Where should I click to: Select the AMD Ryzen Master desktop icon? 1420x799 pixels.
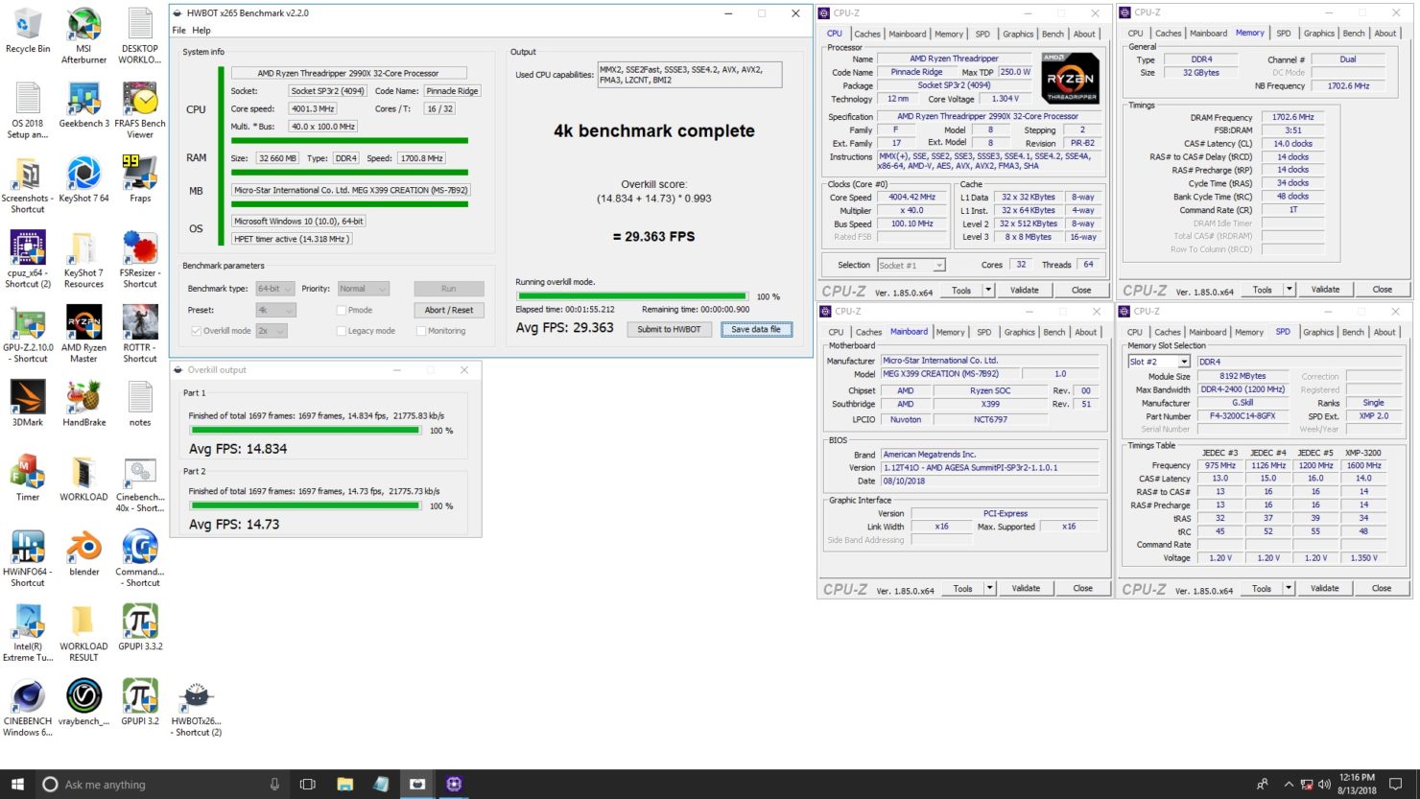coord(83,336)
